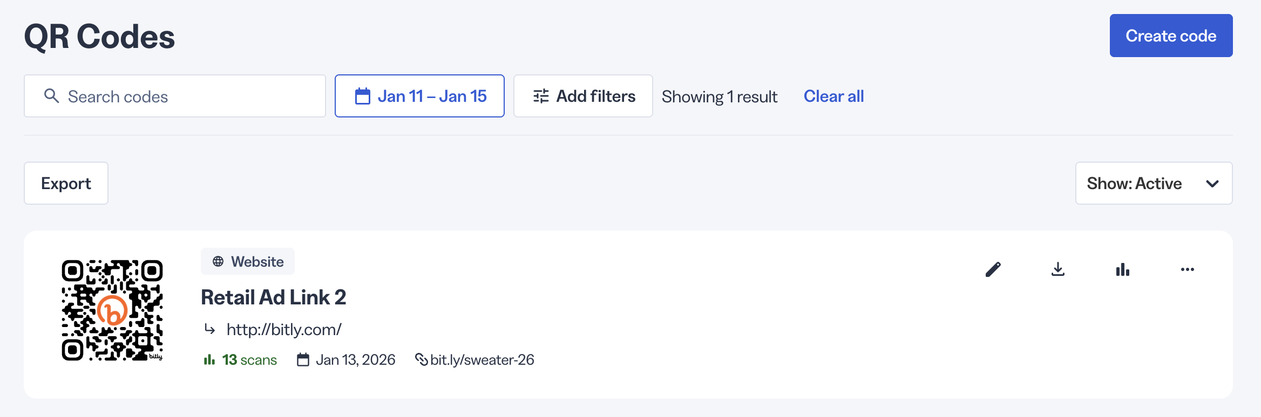
Task: Open the three-dot more options menu
Action: pyautogui.click(x=1188, y=269)
